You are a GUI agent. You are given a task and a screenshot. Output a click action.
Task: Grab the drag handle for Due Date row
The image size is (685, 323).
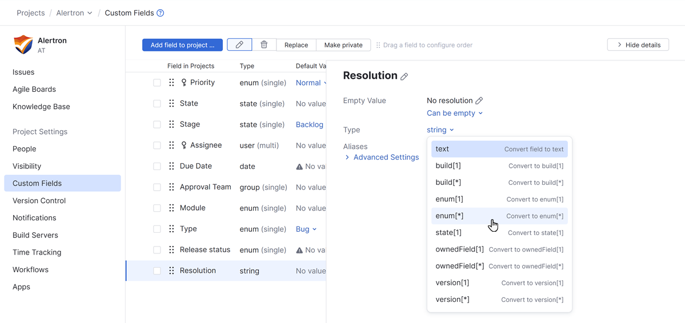pyautogui.click(x=171, y=166)
